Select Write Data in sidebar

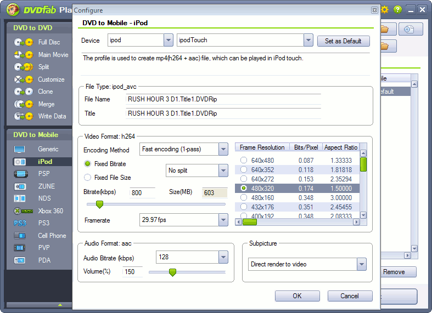click(52, 116)
